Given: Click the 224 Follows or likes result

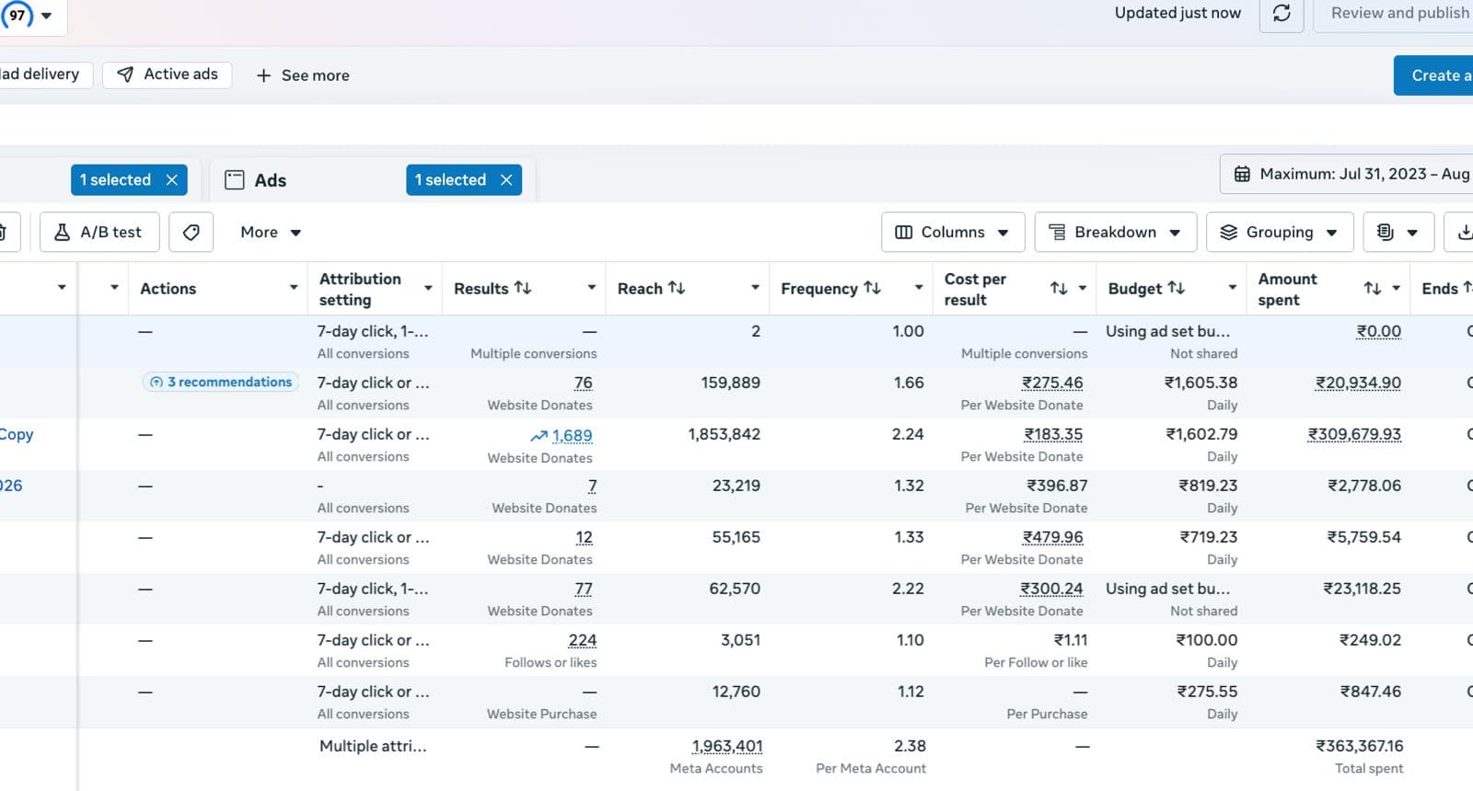Looking at the screenshot, I should pyautogui.click(x=583, y=640).
